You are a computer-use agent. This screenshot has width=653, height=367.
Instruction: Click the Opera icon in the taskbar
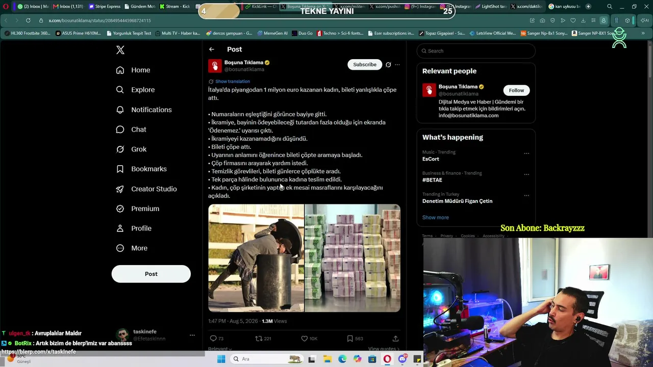click(x=388, y=359)
